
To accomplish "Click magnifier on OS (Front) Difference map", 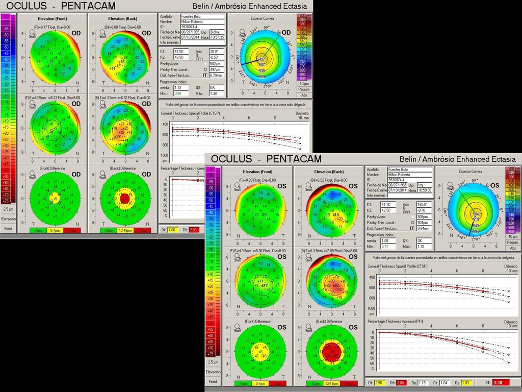I will [x=238, y=327].
